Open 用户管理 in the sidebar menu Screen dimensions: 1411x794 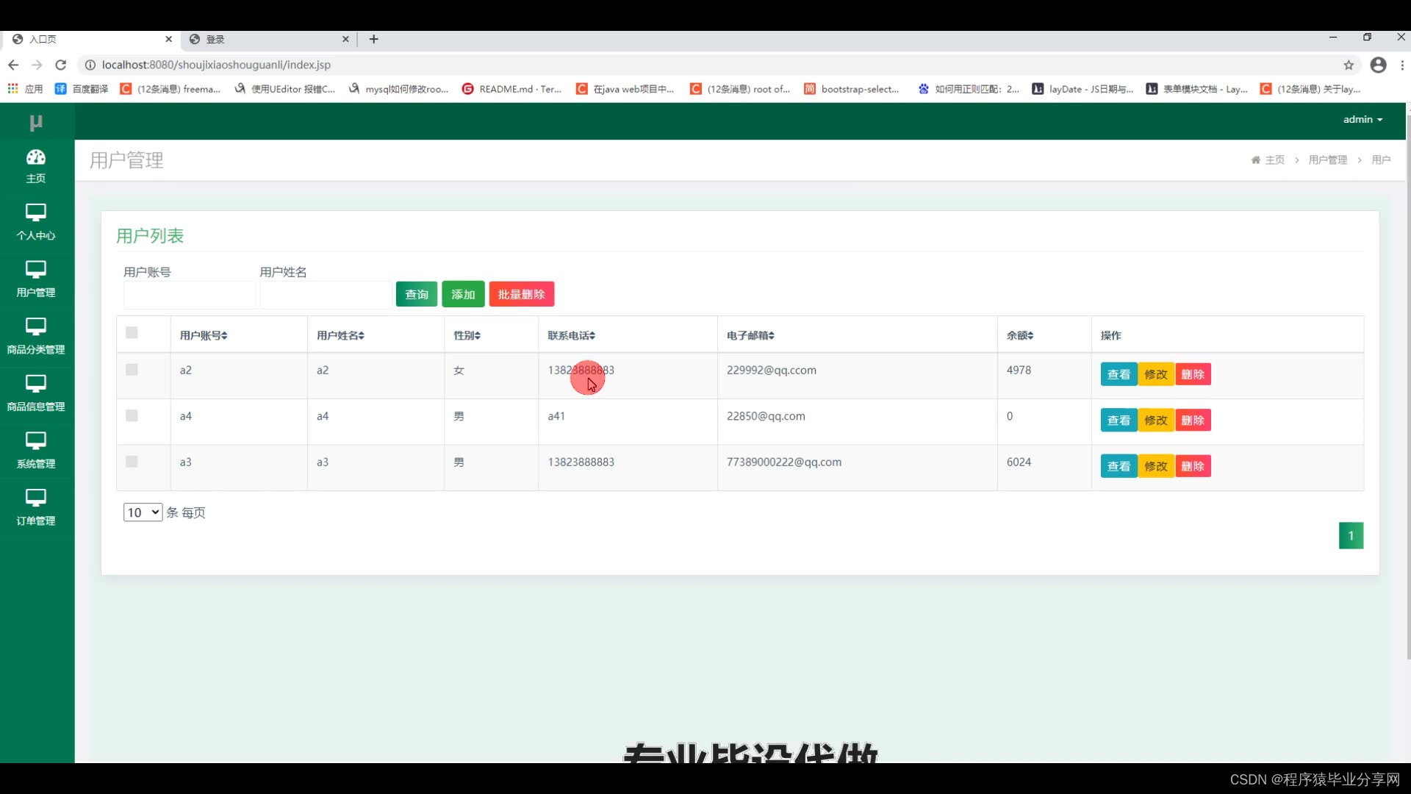click(35, 279)
